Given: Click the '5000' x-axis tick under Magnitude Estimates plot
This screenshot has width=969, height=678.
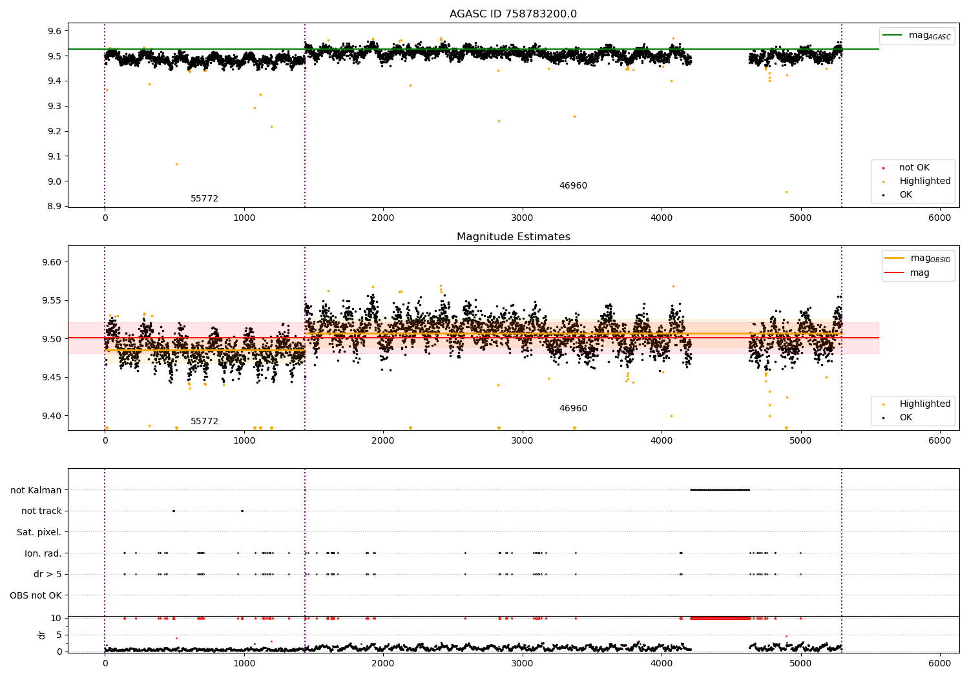Looking at the screenshot, I should click(x=801, y=441).
